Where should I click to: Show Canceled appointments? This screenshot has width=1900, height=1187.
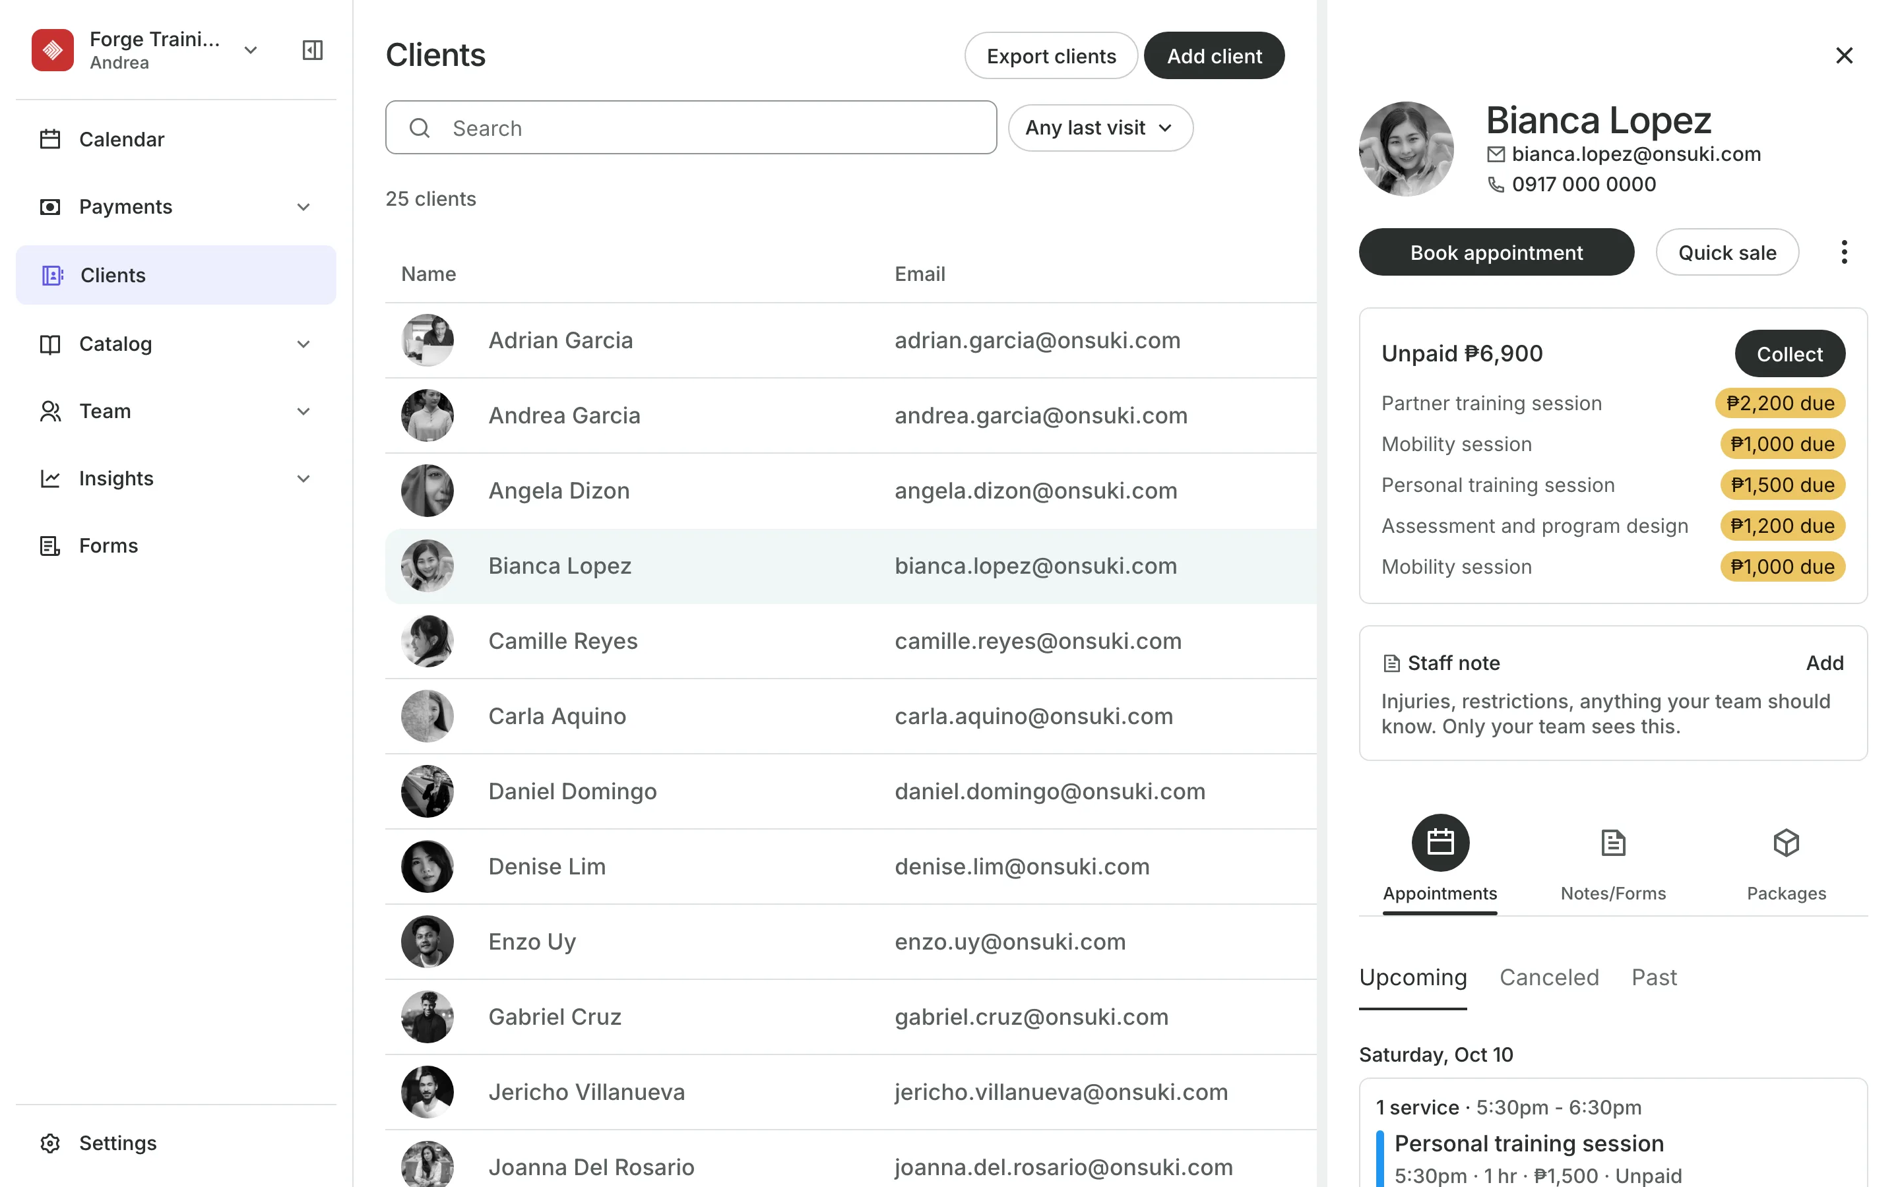[1549, 977]
